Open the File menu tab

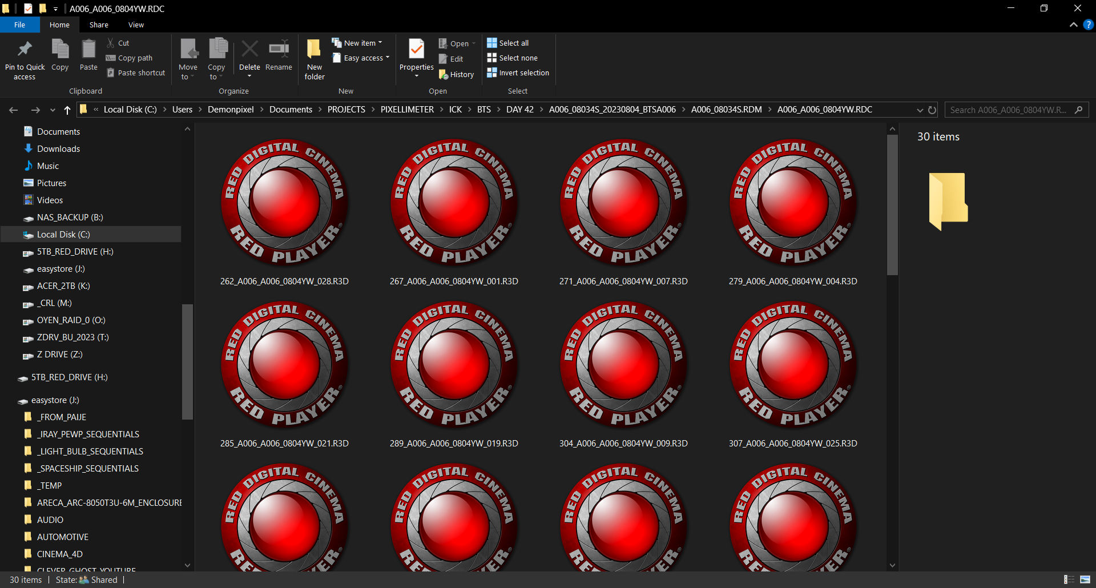pyautogui.click(x=19, y=25)
